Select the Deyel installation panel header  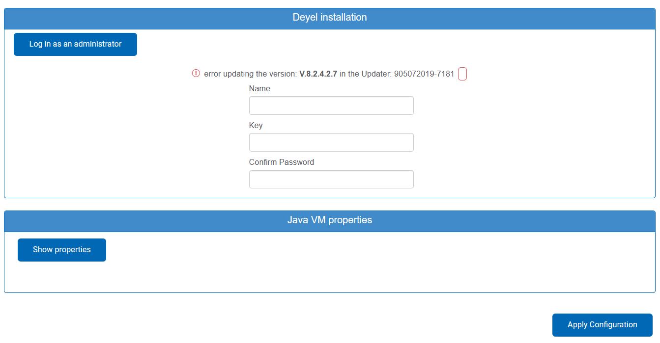click(x=147, y=18)
